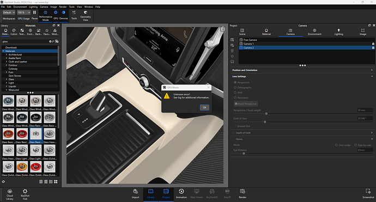Expand the Glass folder in Materials
376x202 pixels.
click(x=7, y=79)
